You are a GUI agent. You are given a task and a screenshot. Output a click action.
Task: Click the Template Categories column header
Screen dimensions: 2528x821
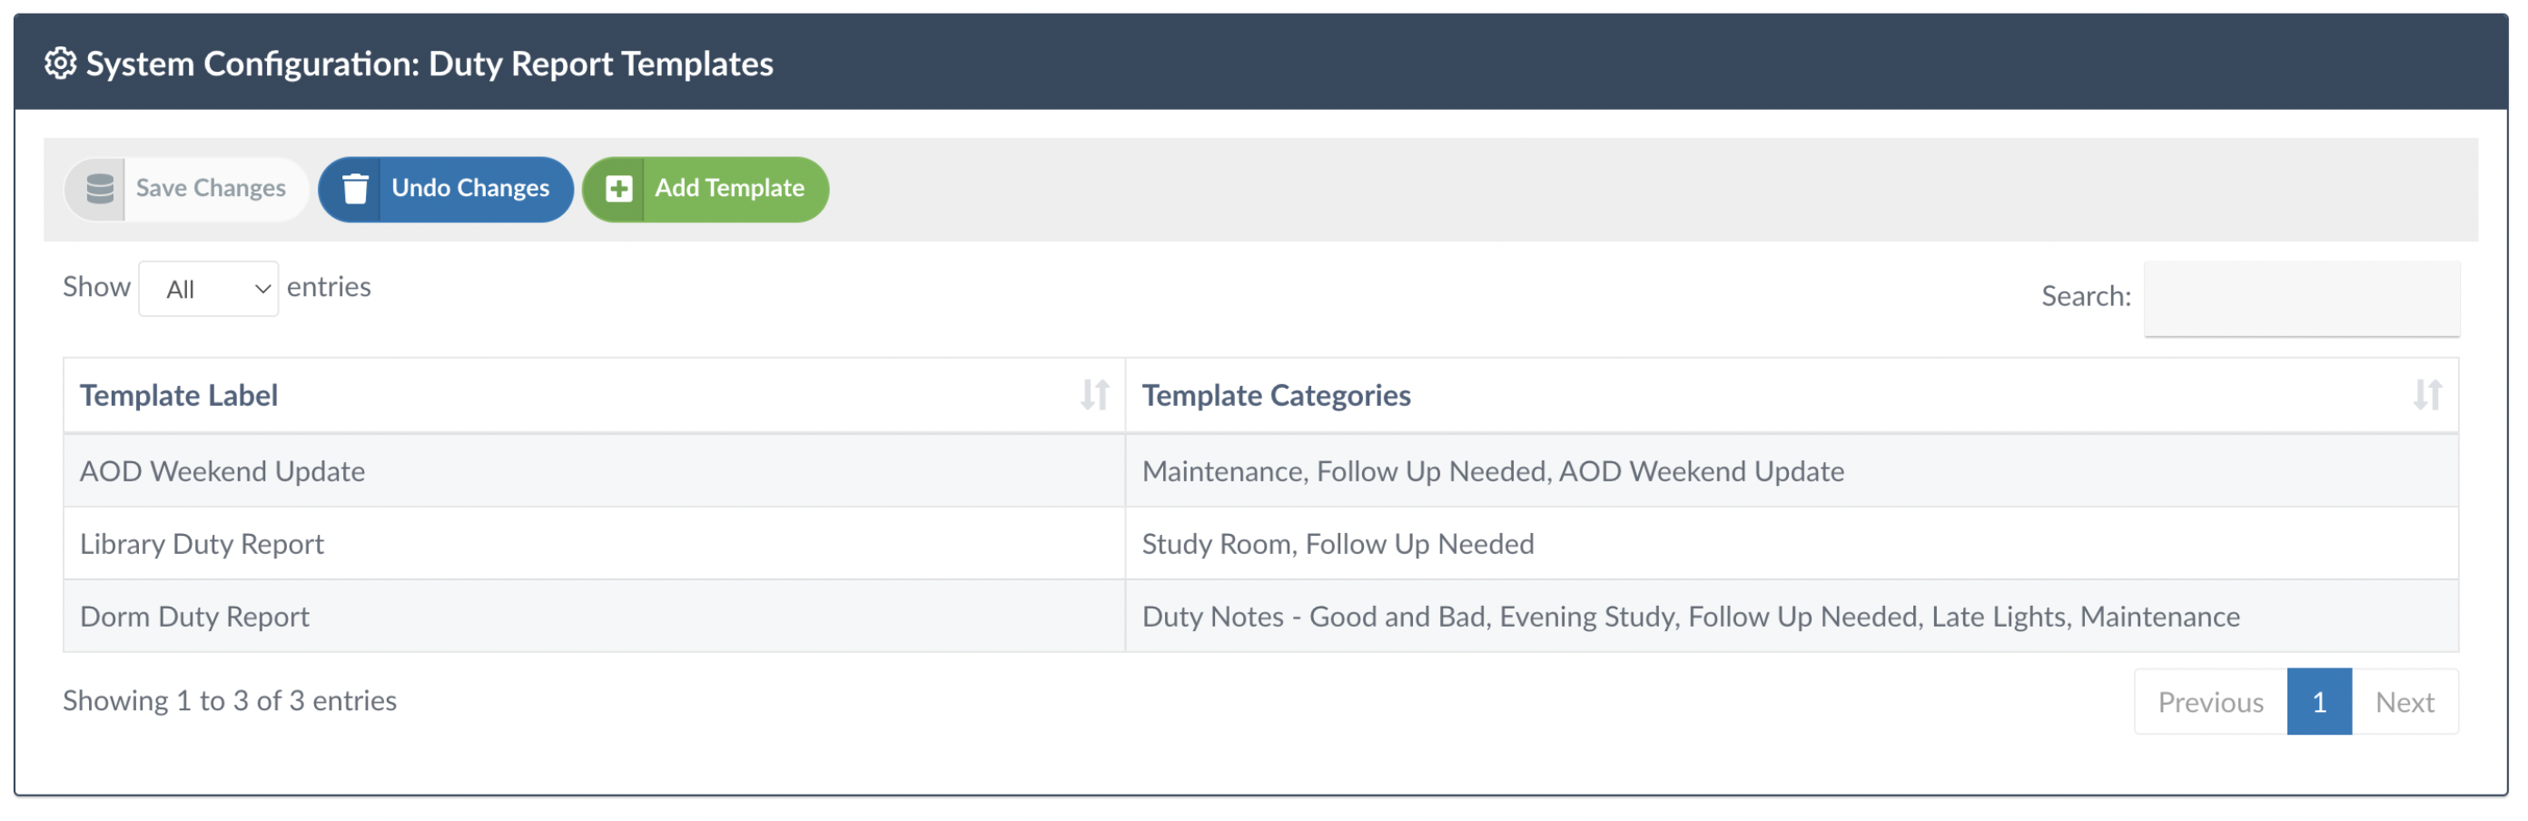[x=1276, y=395]
